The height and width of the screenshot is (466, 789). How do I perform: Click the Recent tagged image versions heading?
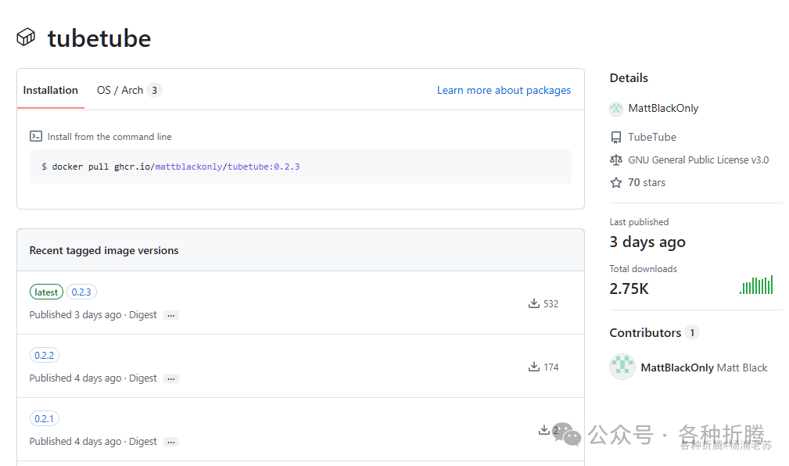point(104,251)
